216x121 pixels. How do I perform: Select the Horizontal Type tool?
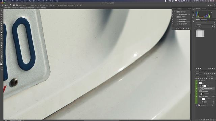pyautogui.click(x=2, y=49)
